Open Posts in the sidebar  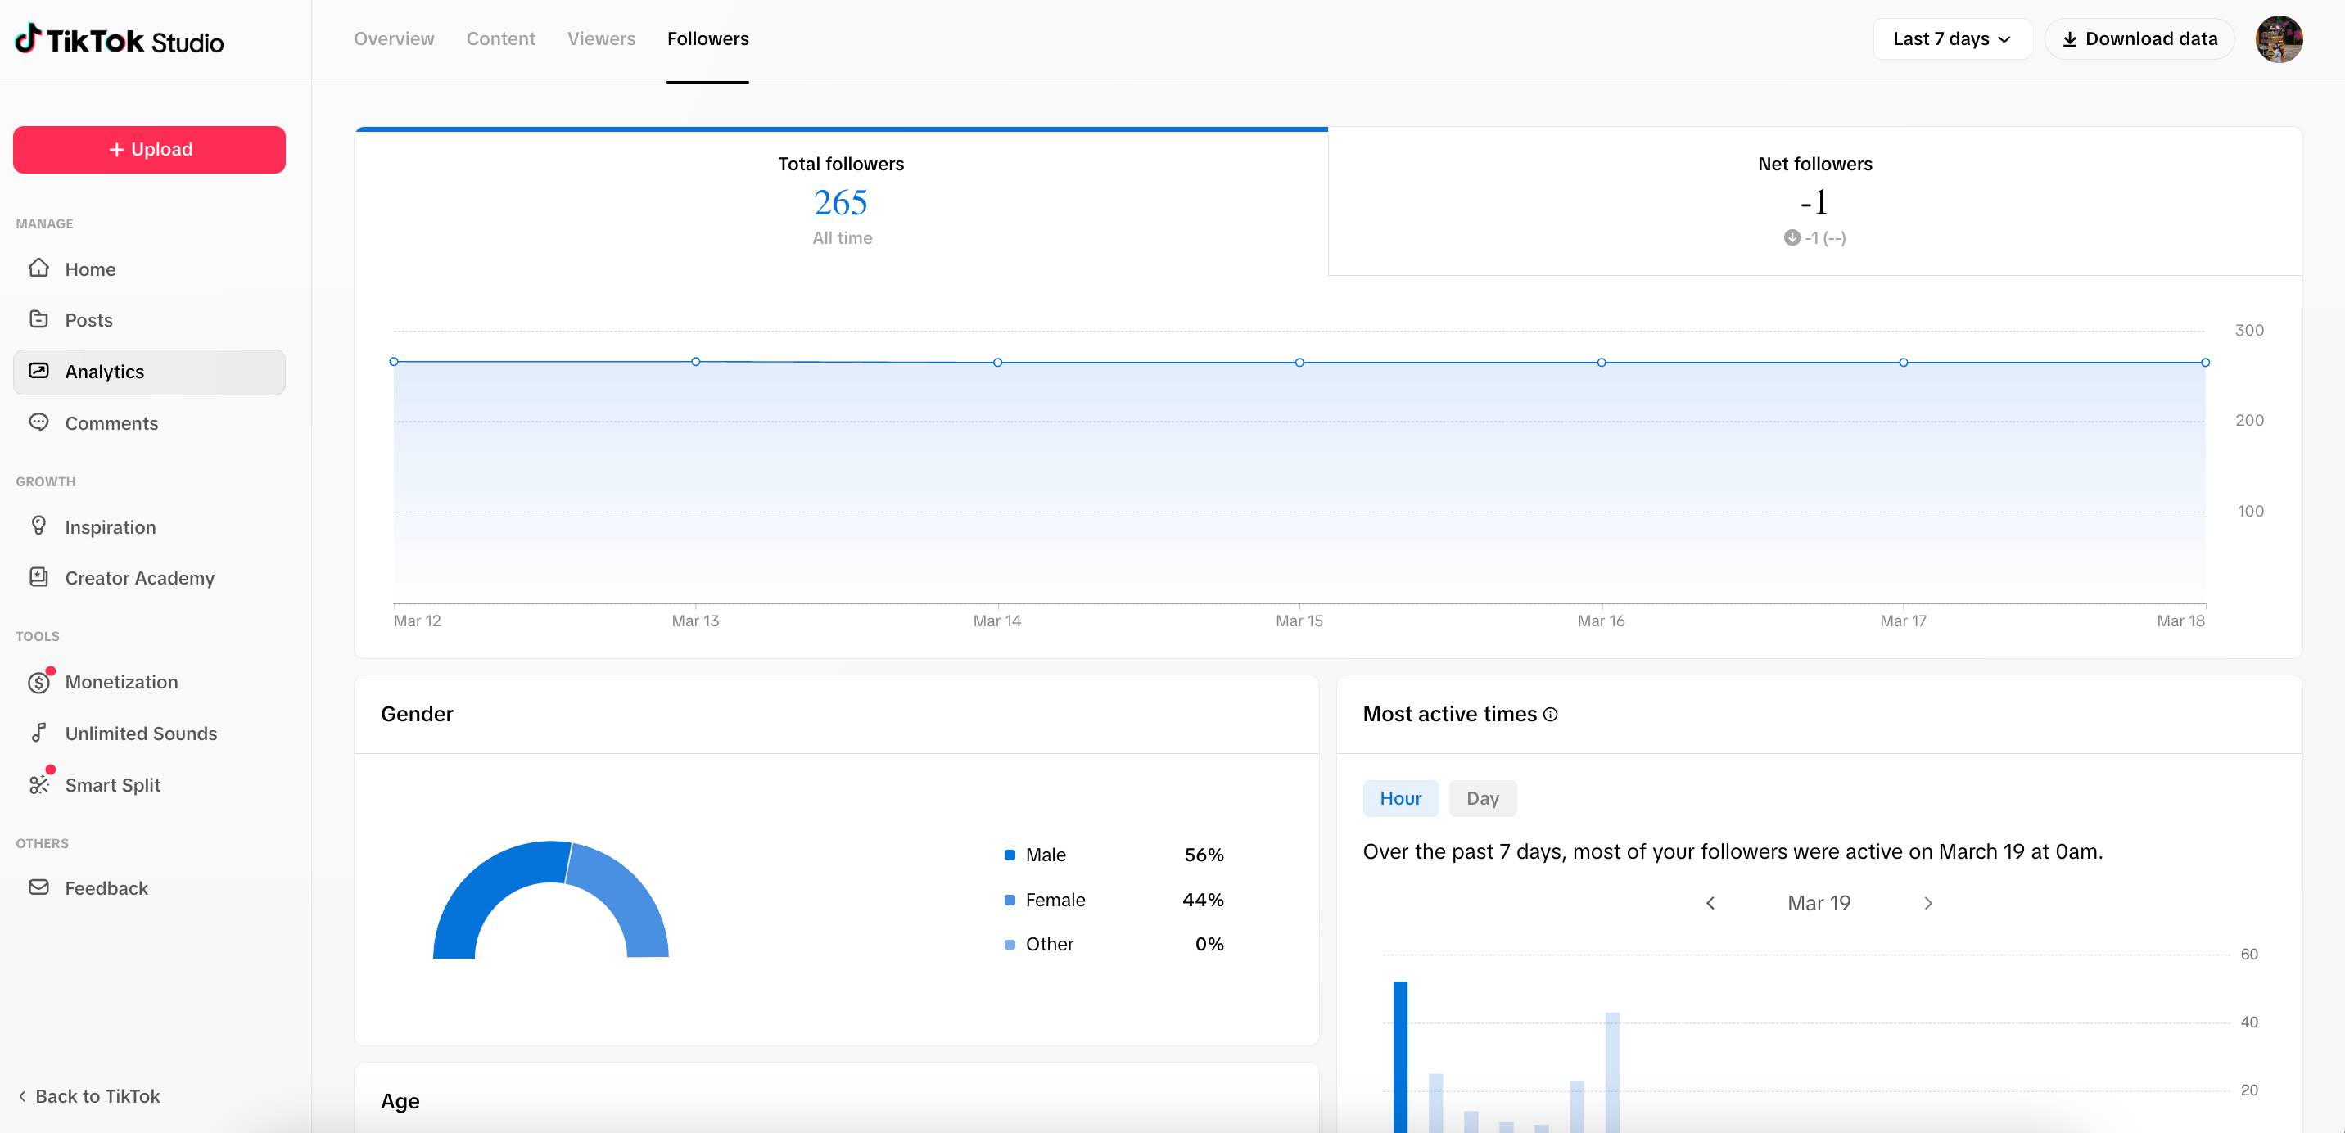(149, 319)
